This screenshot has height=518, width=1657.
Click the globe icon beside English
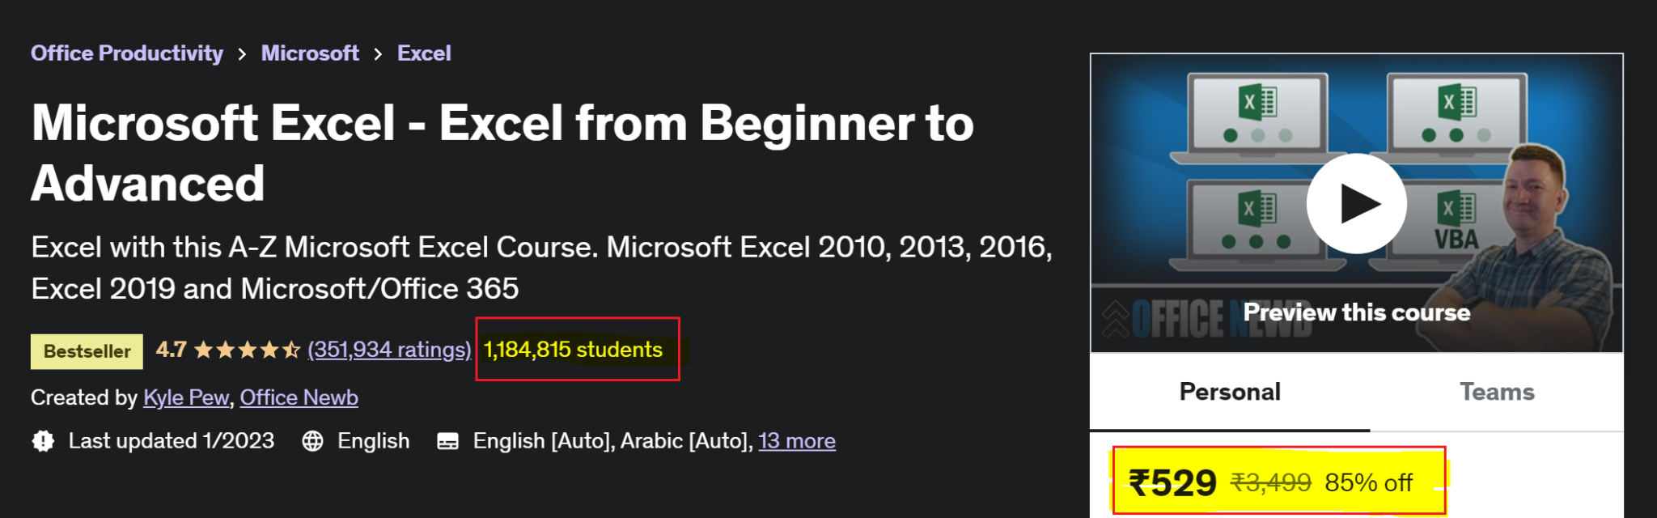click(x=314, y=441)
